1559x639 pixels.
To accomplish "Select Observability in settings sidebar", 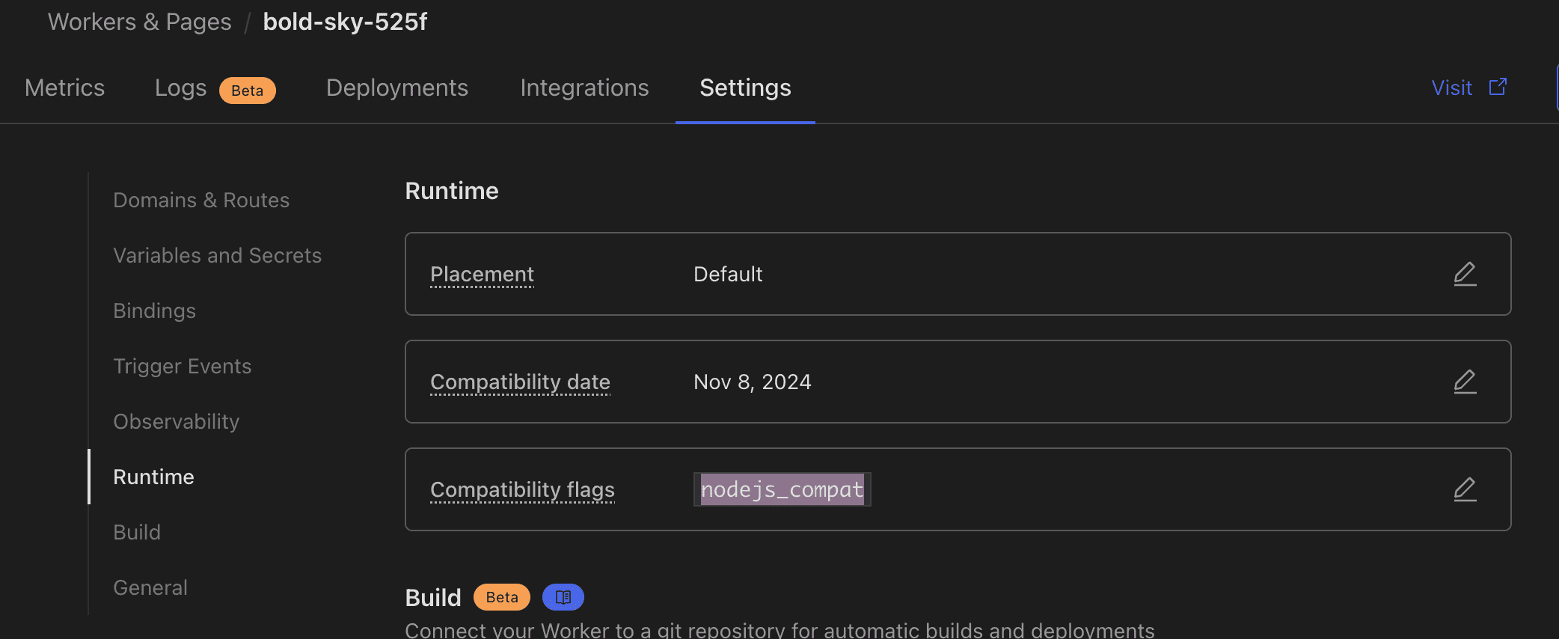I will click(176, 421).
